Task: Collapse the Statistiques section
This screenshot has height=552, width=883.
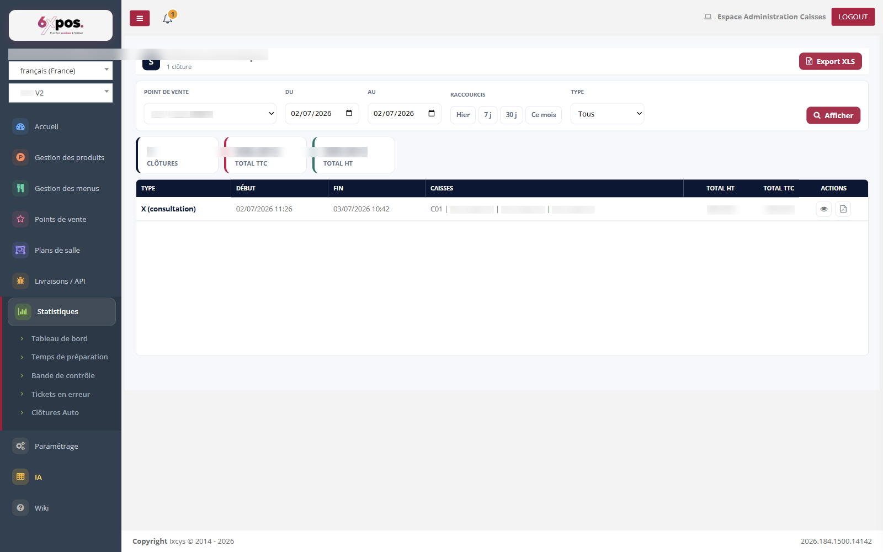Action: 62,312
